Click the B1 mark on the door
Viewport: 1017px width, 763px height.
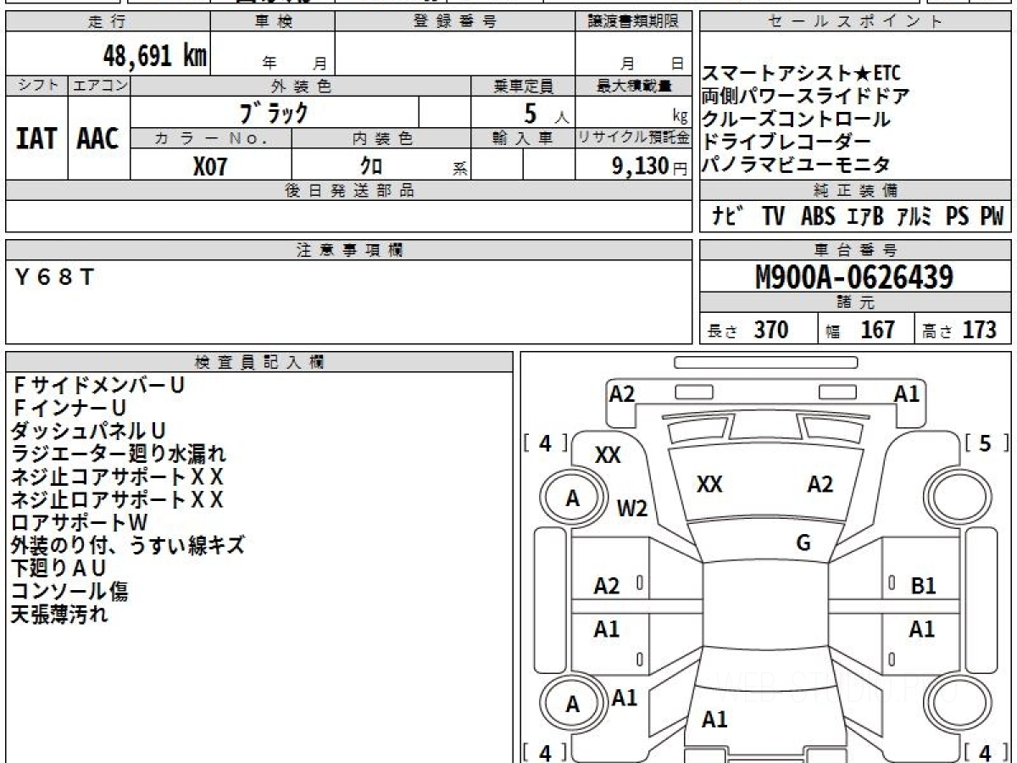pyautogui.click(x=923, y=585)
